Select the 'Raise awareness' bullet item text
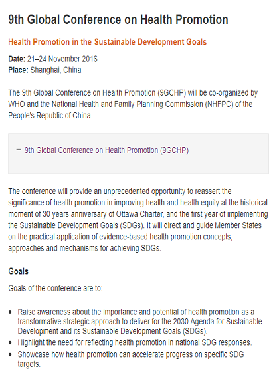 [139, 322]
